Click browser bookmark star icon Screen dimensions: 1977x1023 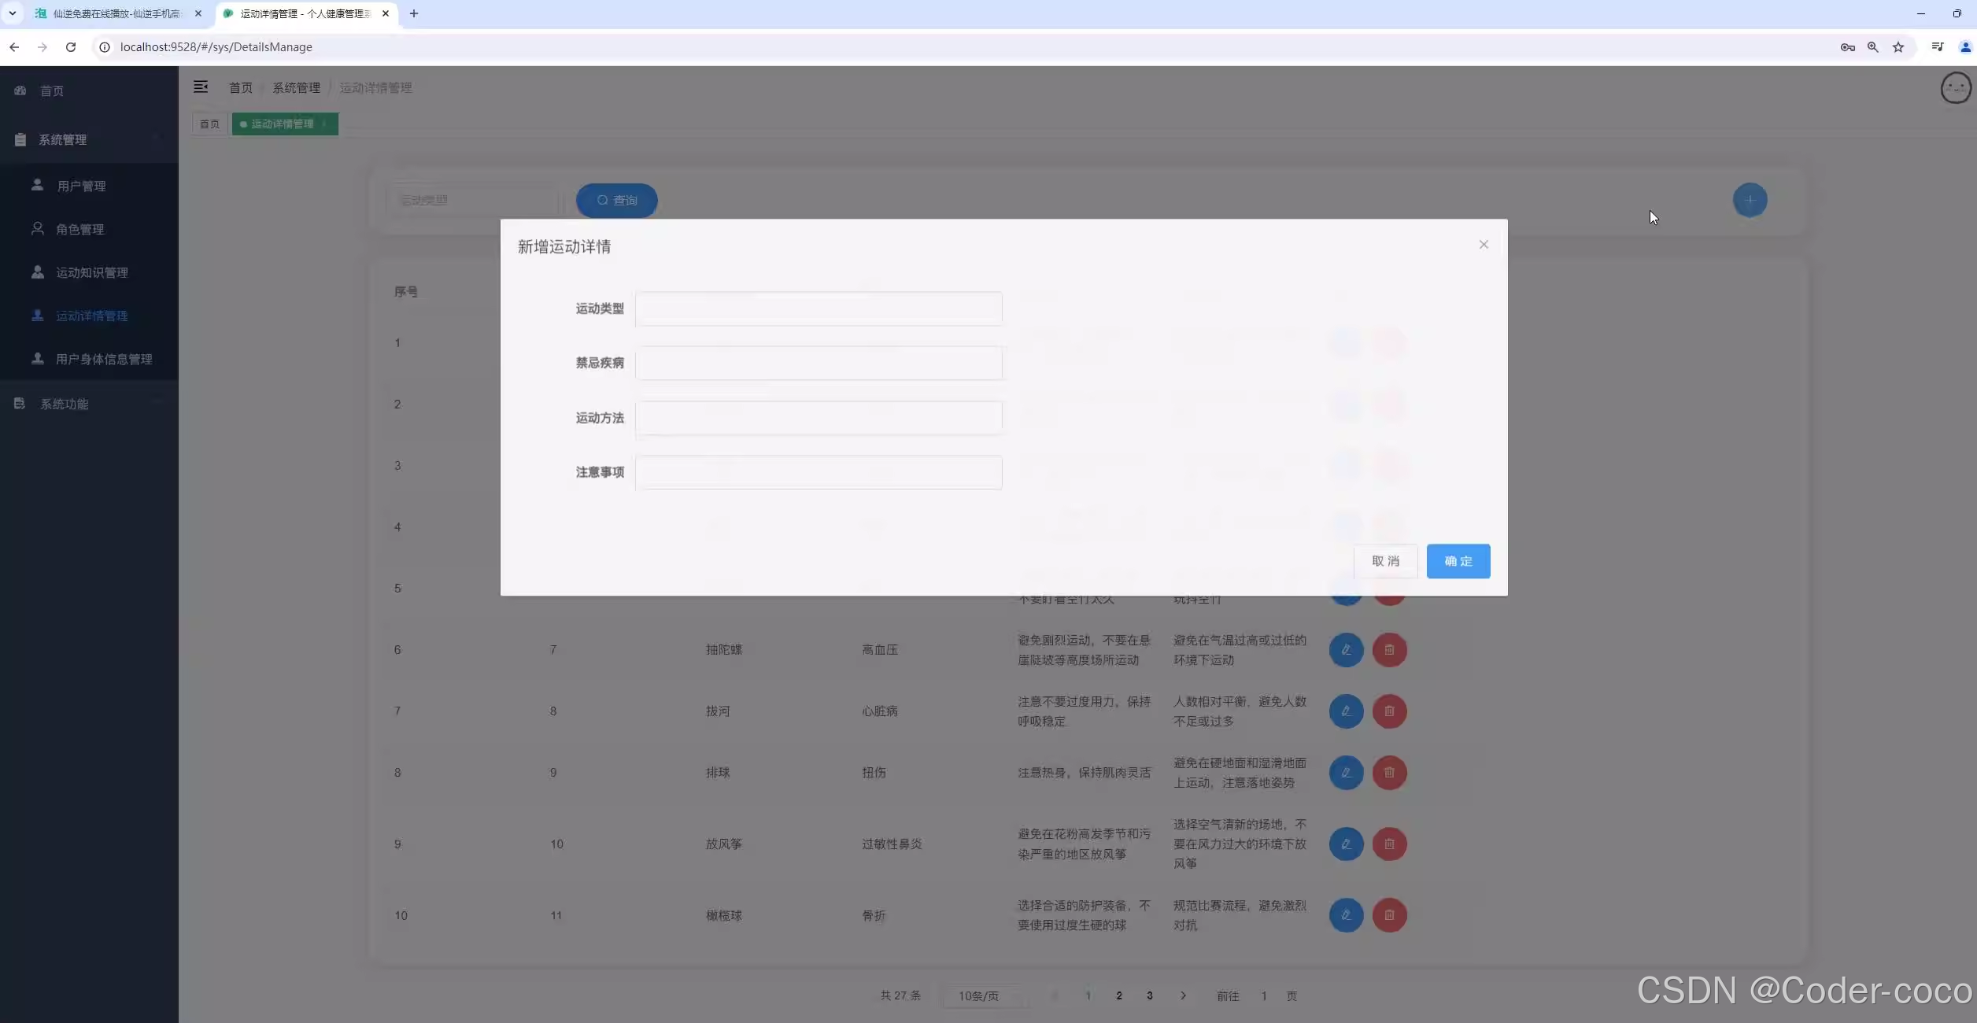(1898, 47)
